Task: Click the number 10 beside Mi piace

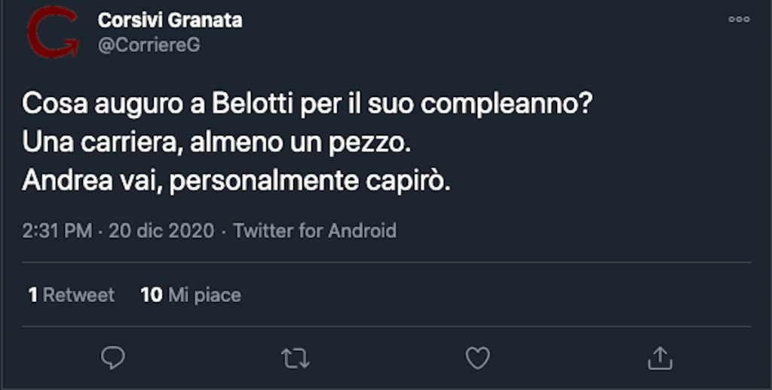Action: coord(151,294)
